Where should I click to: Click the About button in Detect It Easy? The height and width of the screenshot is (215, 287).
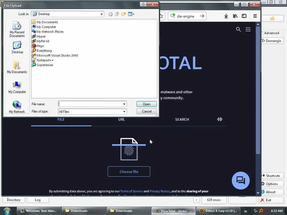(x=272, y=192)
